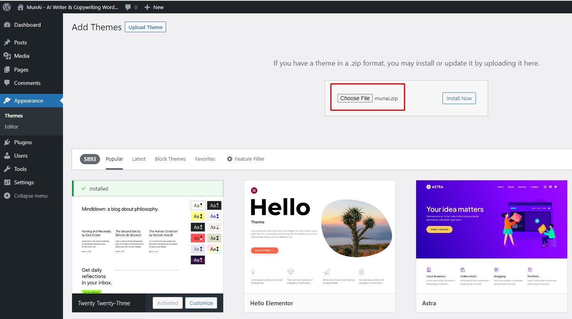Switch to the Block Themes tab
Viewport: 572px width, 319px height.
point(170,159)
